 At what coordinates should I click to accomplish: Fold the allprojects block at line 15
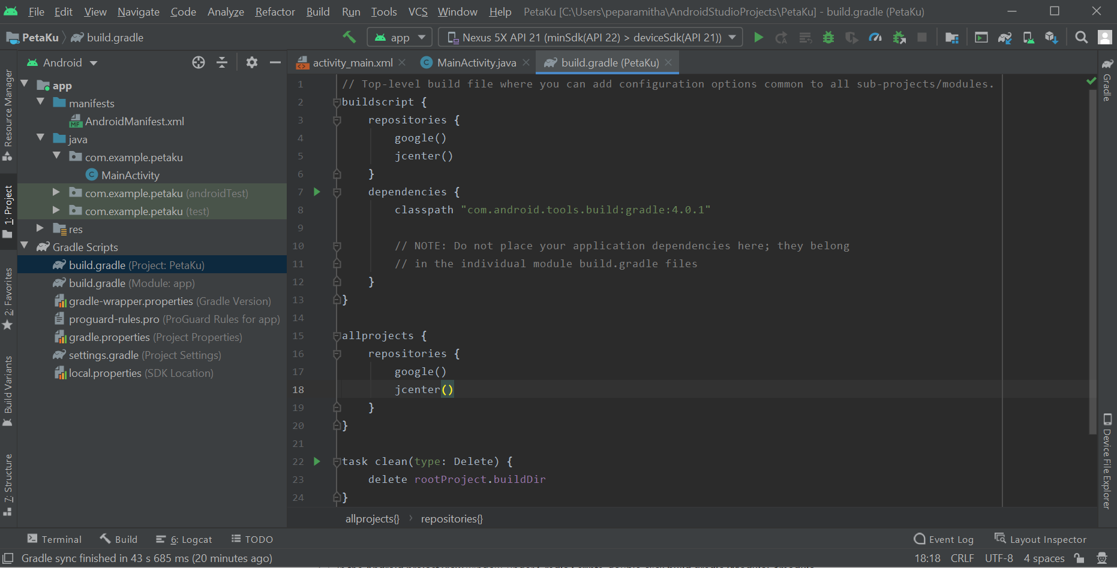pos(337,336)
